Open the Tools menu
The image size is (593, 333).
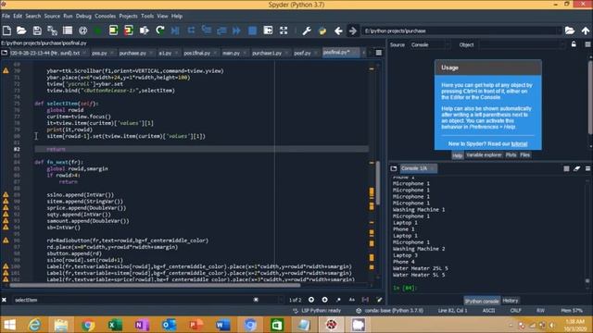[x=147, y=17]
